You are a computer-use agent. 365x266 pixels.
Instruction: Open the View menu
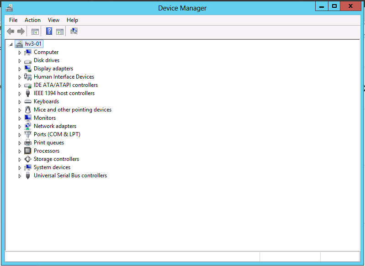pyautogui.click(x=53, y=20)
